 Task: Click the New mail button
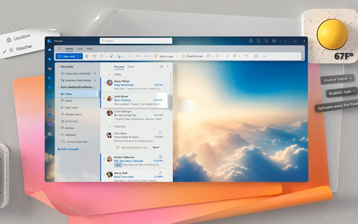(66, 56)
